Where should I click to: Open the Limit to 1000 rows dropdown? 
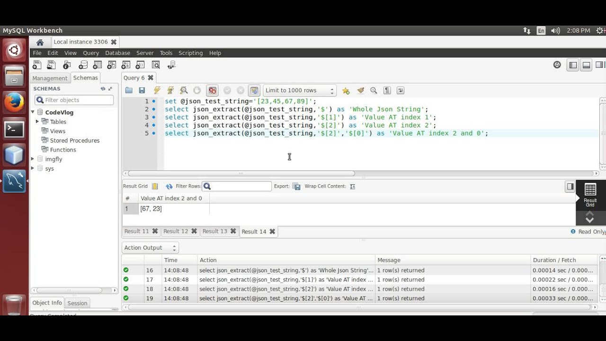pyautogui.click(x=299, y=90)
